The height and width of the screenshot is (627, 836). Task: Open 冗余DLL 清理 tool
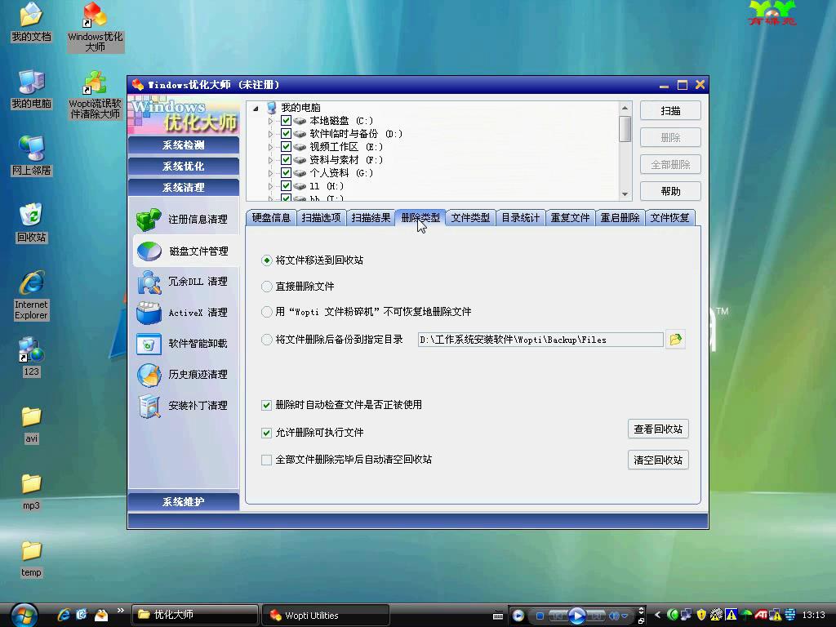pos(182,282)
